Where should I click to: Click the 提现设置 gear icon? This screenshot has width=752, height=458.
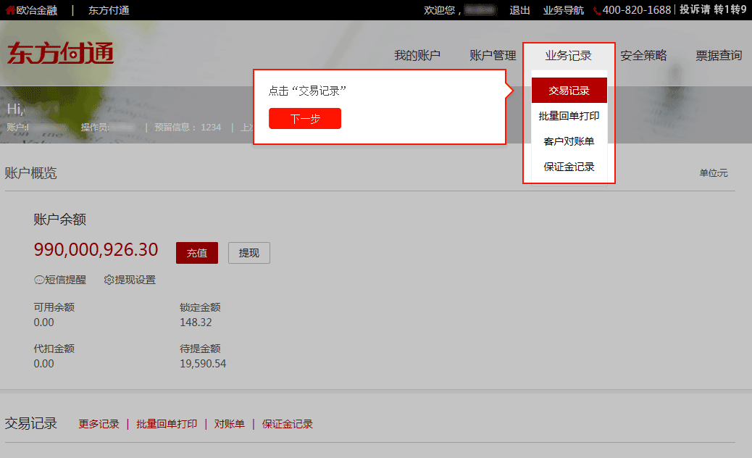tap(109, 280)
